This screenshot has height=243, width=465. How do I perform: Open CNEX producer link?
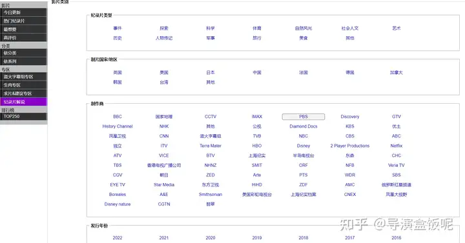click(350, 195)
